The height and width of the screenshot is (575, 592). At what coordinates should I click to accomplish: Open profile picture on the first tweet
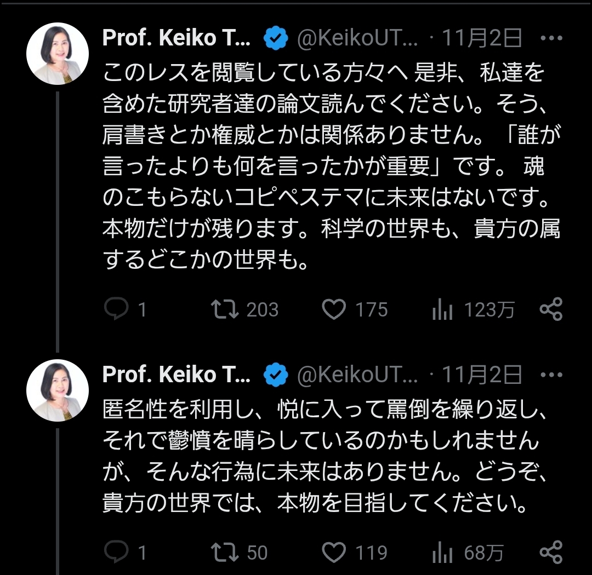[x=58, y=54]
